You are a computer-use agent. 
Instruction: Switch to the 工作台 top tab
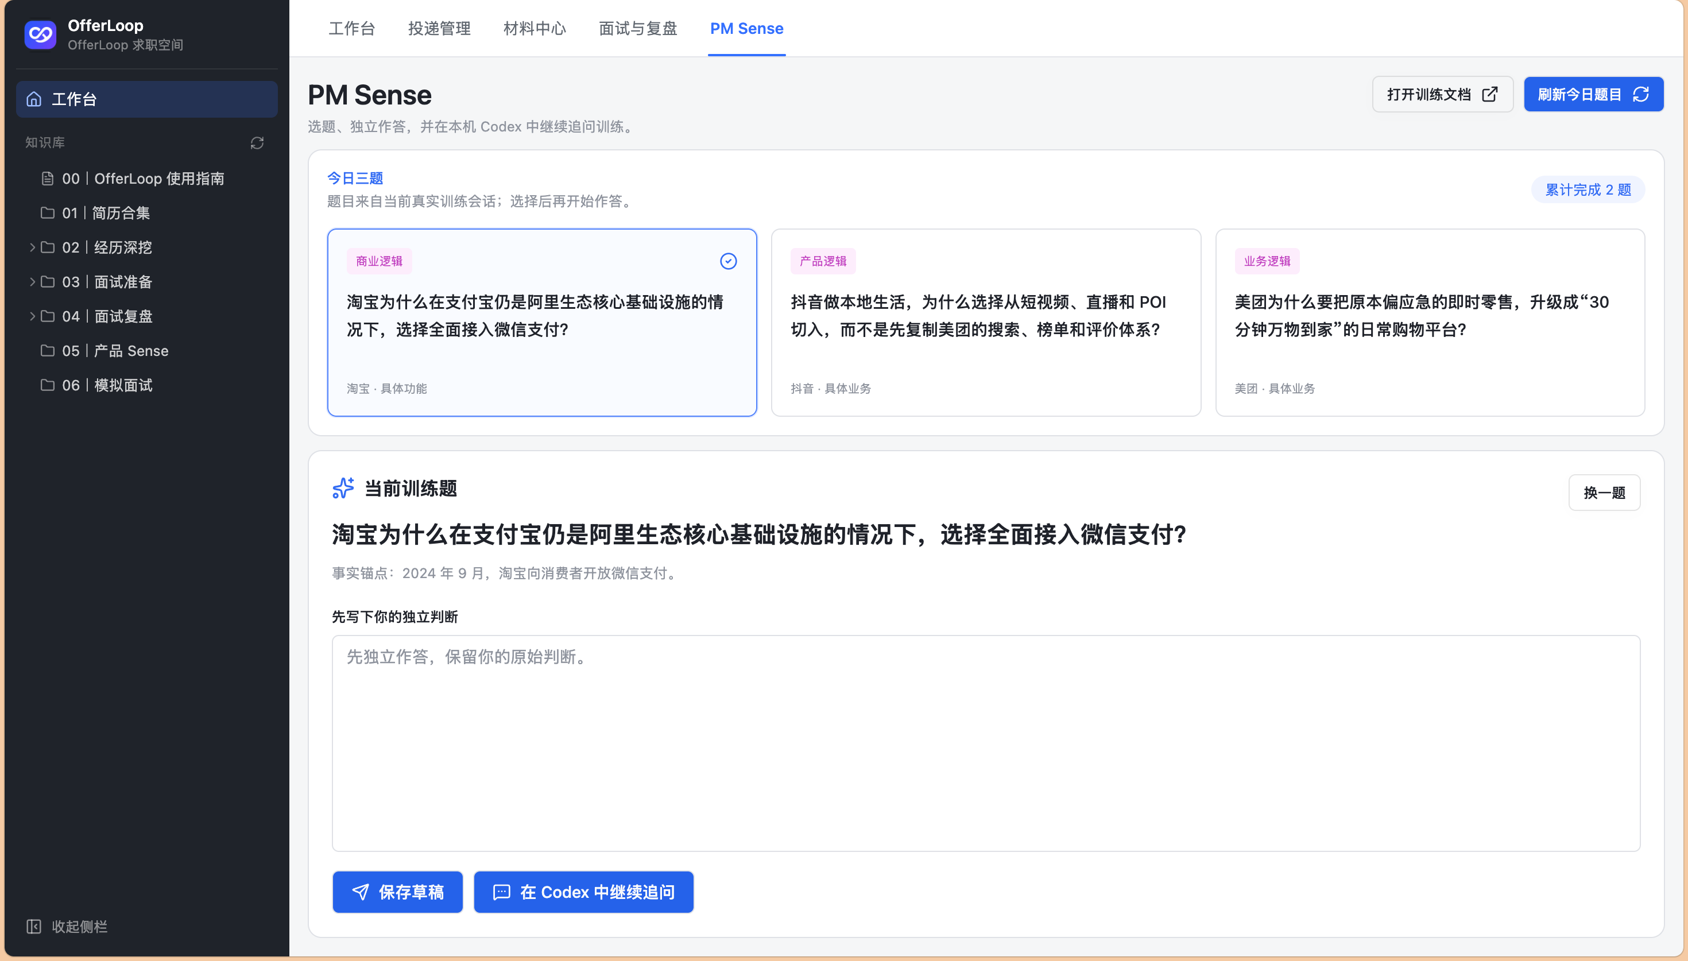coord(352,28)
